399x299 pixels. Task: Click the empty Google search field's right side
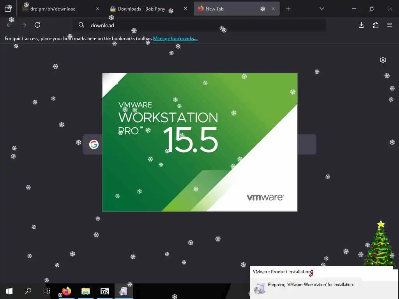tap(307, 144)
